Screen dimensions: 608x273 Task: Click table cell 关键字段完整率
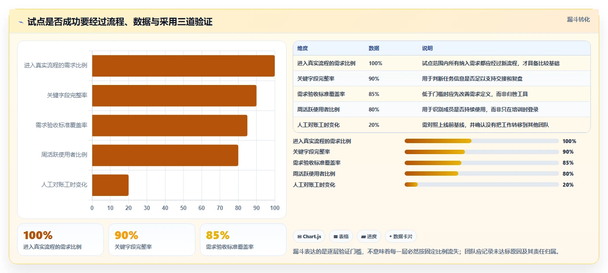click(x=316, y=79)
